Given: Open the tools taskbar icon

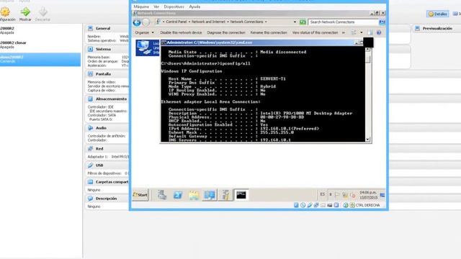Looking at the screenshot, I should pos(225,195).
